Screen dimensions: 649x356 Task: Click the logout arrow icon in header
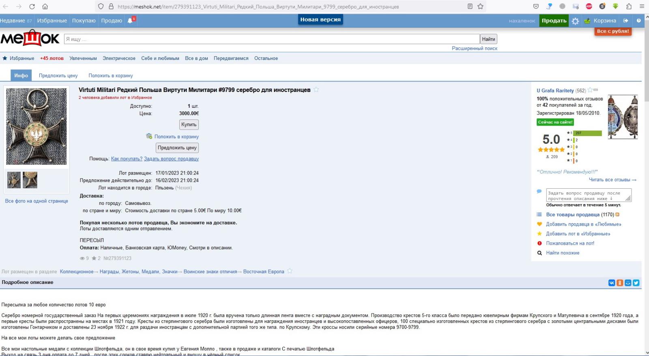coord(625,21)
